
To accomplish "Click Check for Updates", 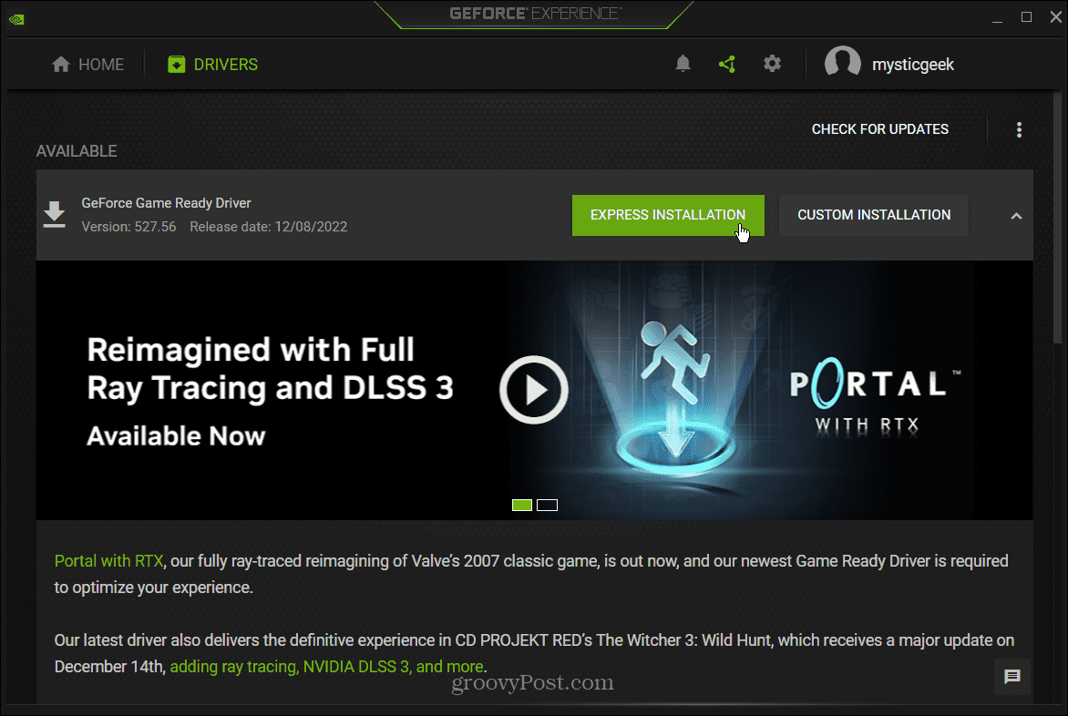I will pos(879,129).
